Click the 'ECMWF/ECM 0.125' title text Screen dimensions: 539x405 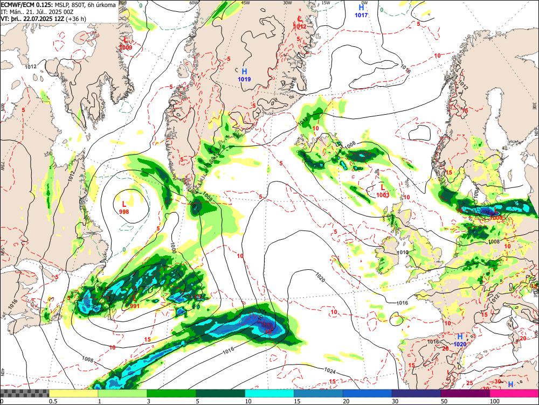tap(27, 5)
